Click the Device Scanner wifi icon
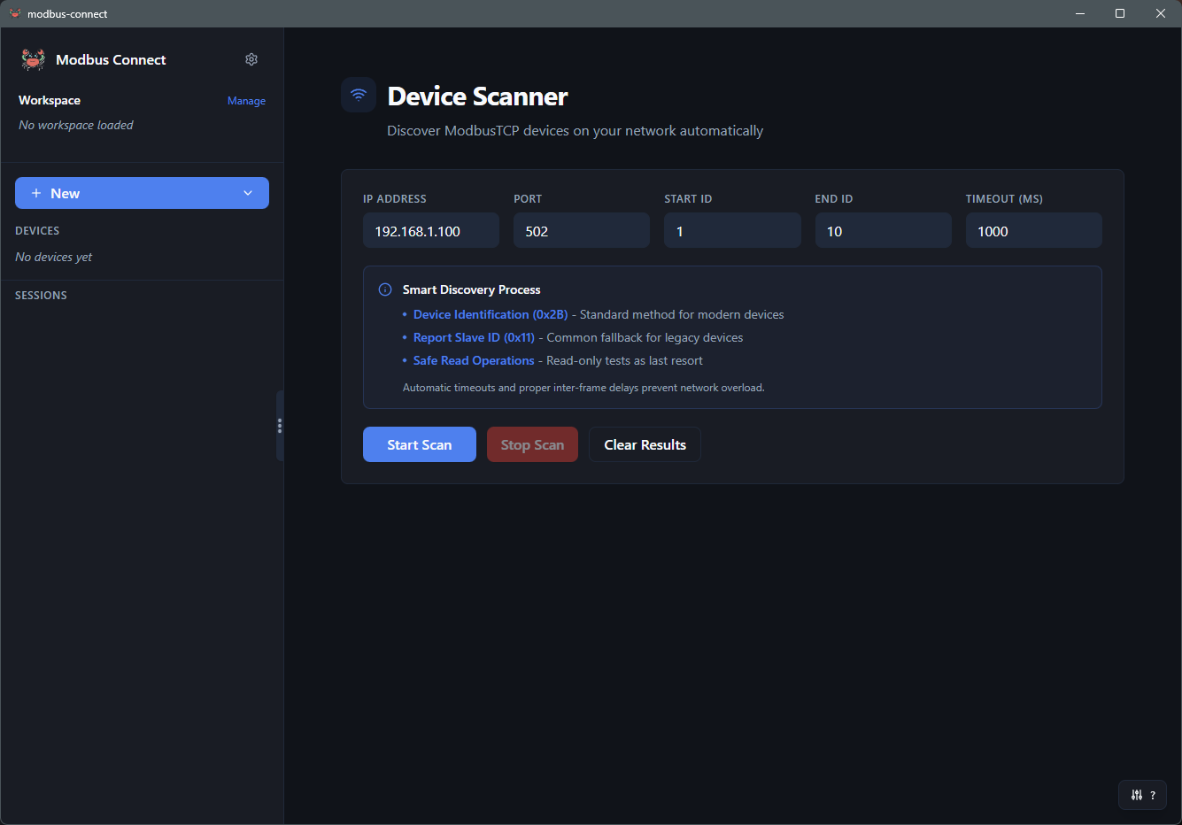 pyautogui.click(x=359, y=96)
